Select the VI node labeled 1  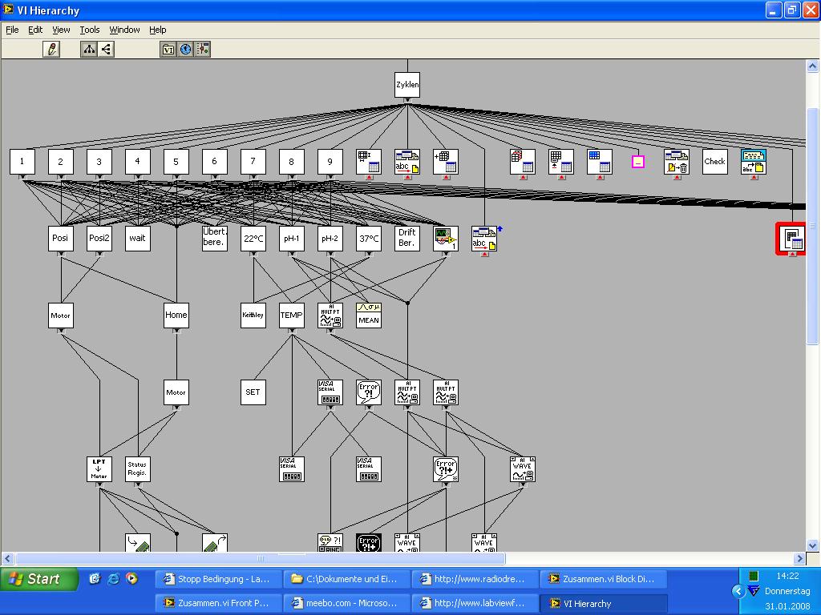pos(22,162)
